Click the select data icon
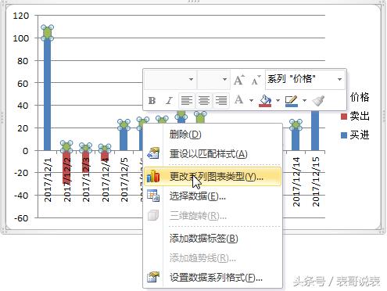This screenshot has height=291, width=387. [153, 196]
